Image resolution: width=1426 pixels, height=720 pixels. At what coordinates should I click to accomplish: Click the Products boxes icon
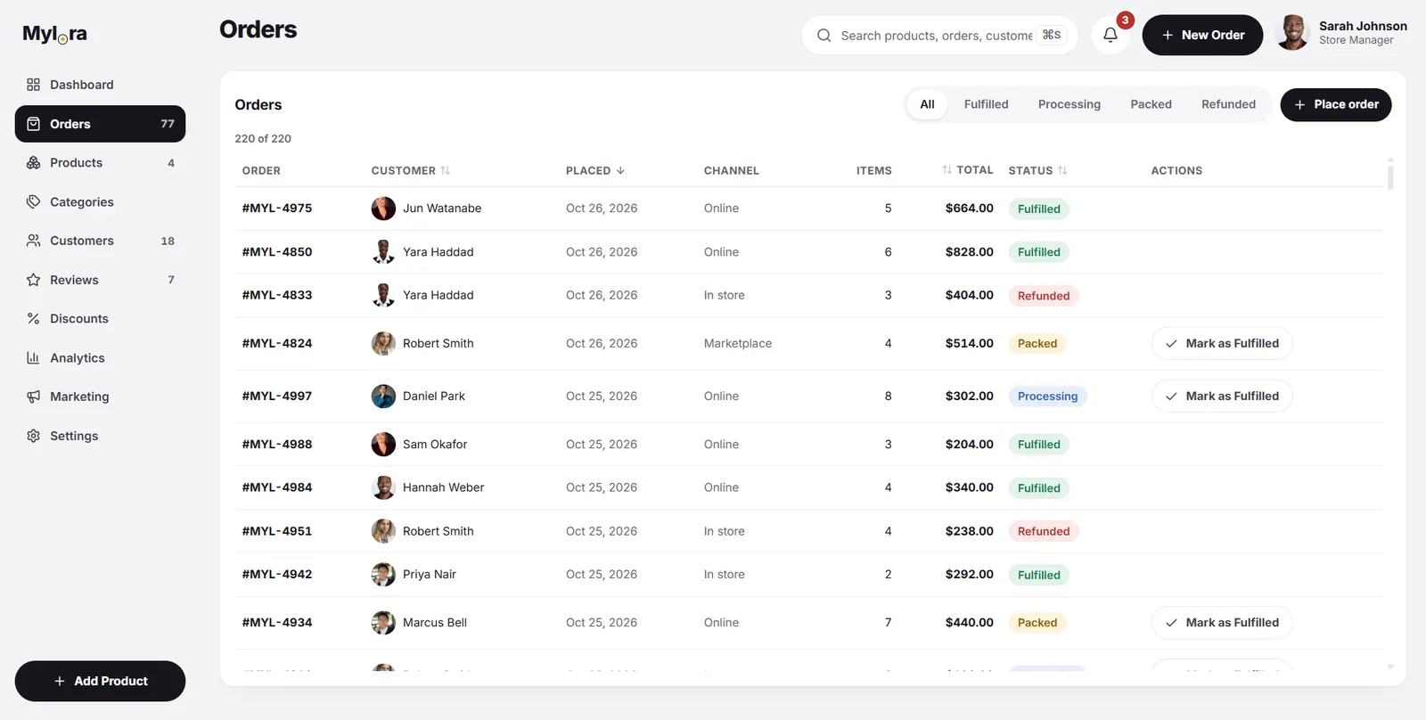tap(33, 163)
